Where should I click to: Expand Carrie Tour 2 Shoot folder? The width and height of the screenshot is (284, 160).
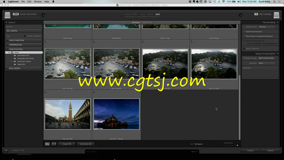(12, 61)
